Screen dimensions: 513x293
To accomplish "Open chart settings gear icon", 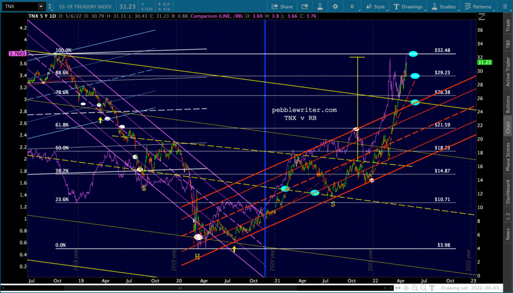I will click(335, 6).
